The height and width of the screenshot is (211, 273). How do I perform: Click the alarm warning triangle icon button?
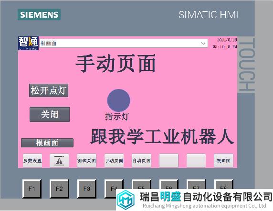(59, 161)
